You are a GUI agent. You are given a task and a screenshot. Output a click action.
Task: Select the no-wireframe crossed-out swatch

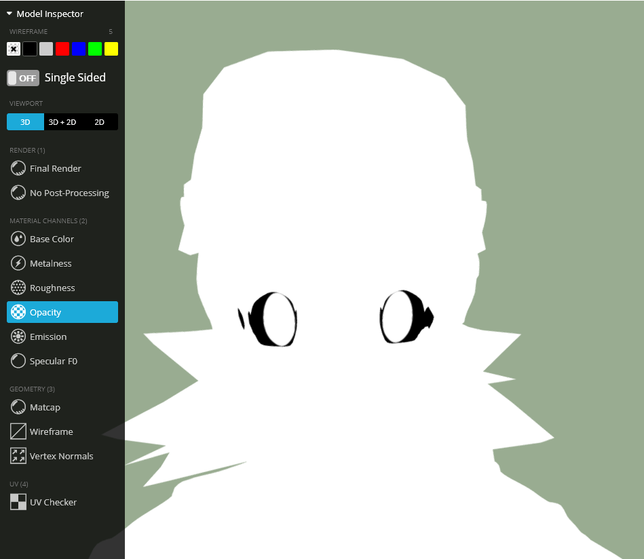[x=14, y=49]
